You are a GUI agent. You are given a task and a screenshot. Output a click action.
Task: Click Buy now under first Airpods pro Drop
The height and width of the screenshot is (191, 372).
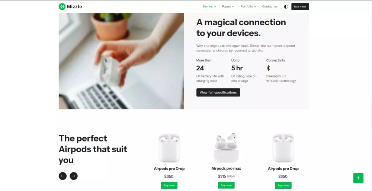click(169, 185)
